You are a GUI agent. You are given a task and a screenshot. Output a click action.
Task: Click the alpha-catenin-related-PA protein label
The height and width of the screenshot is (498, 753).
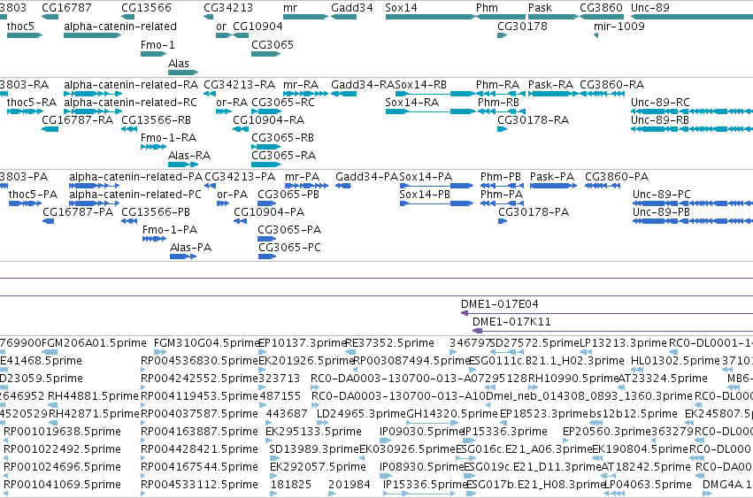[x=136, y=177]
